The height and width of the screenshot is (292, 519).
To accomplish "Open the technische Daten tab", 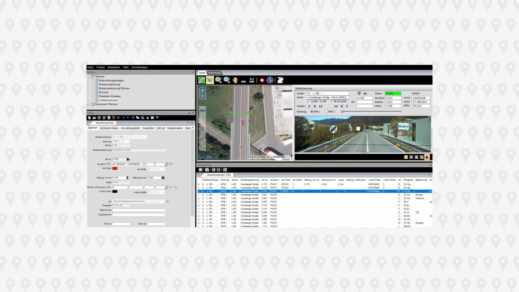I will [109, 128].
